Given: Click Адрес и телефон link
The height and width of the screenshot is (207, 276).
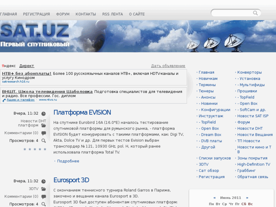Looking at the screenshot, I should tap(21, 100).
